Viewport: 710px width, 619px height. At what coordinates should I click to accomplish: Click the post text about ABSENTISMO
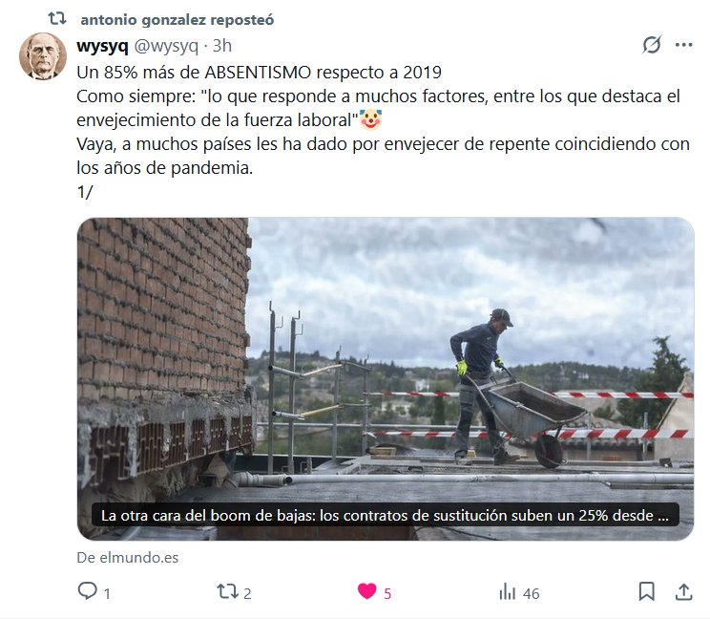(383, 132)
